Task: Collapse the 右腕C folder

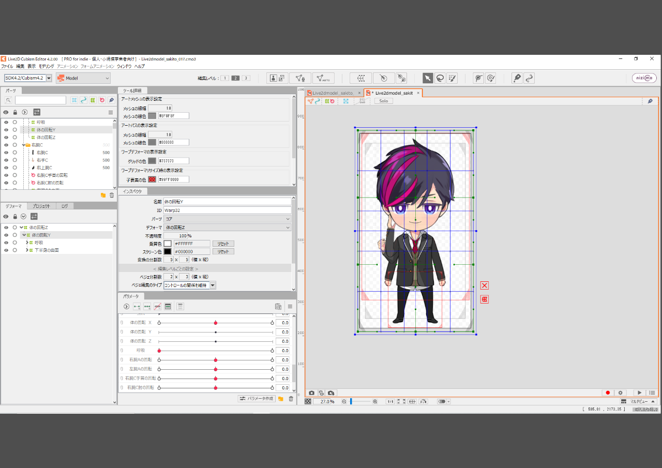Action: tap(24, 145)
